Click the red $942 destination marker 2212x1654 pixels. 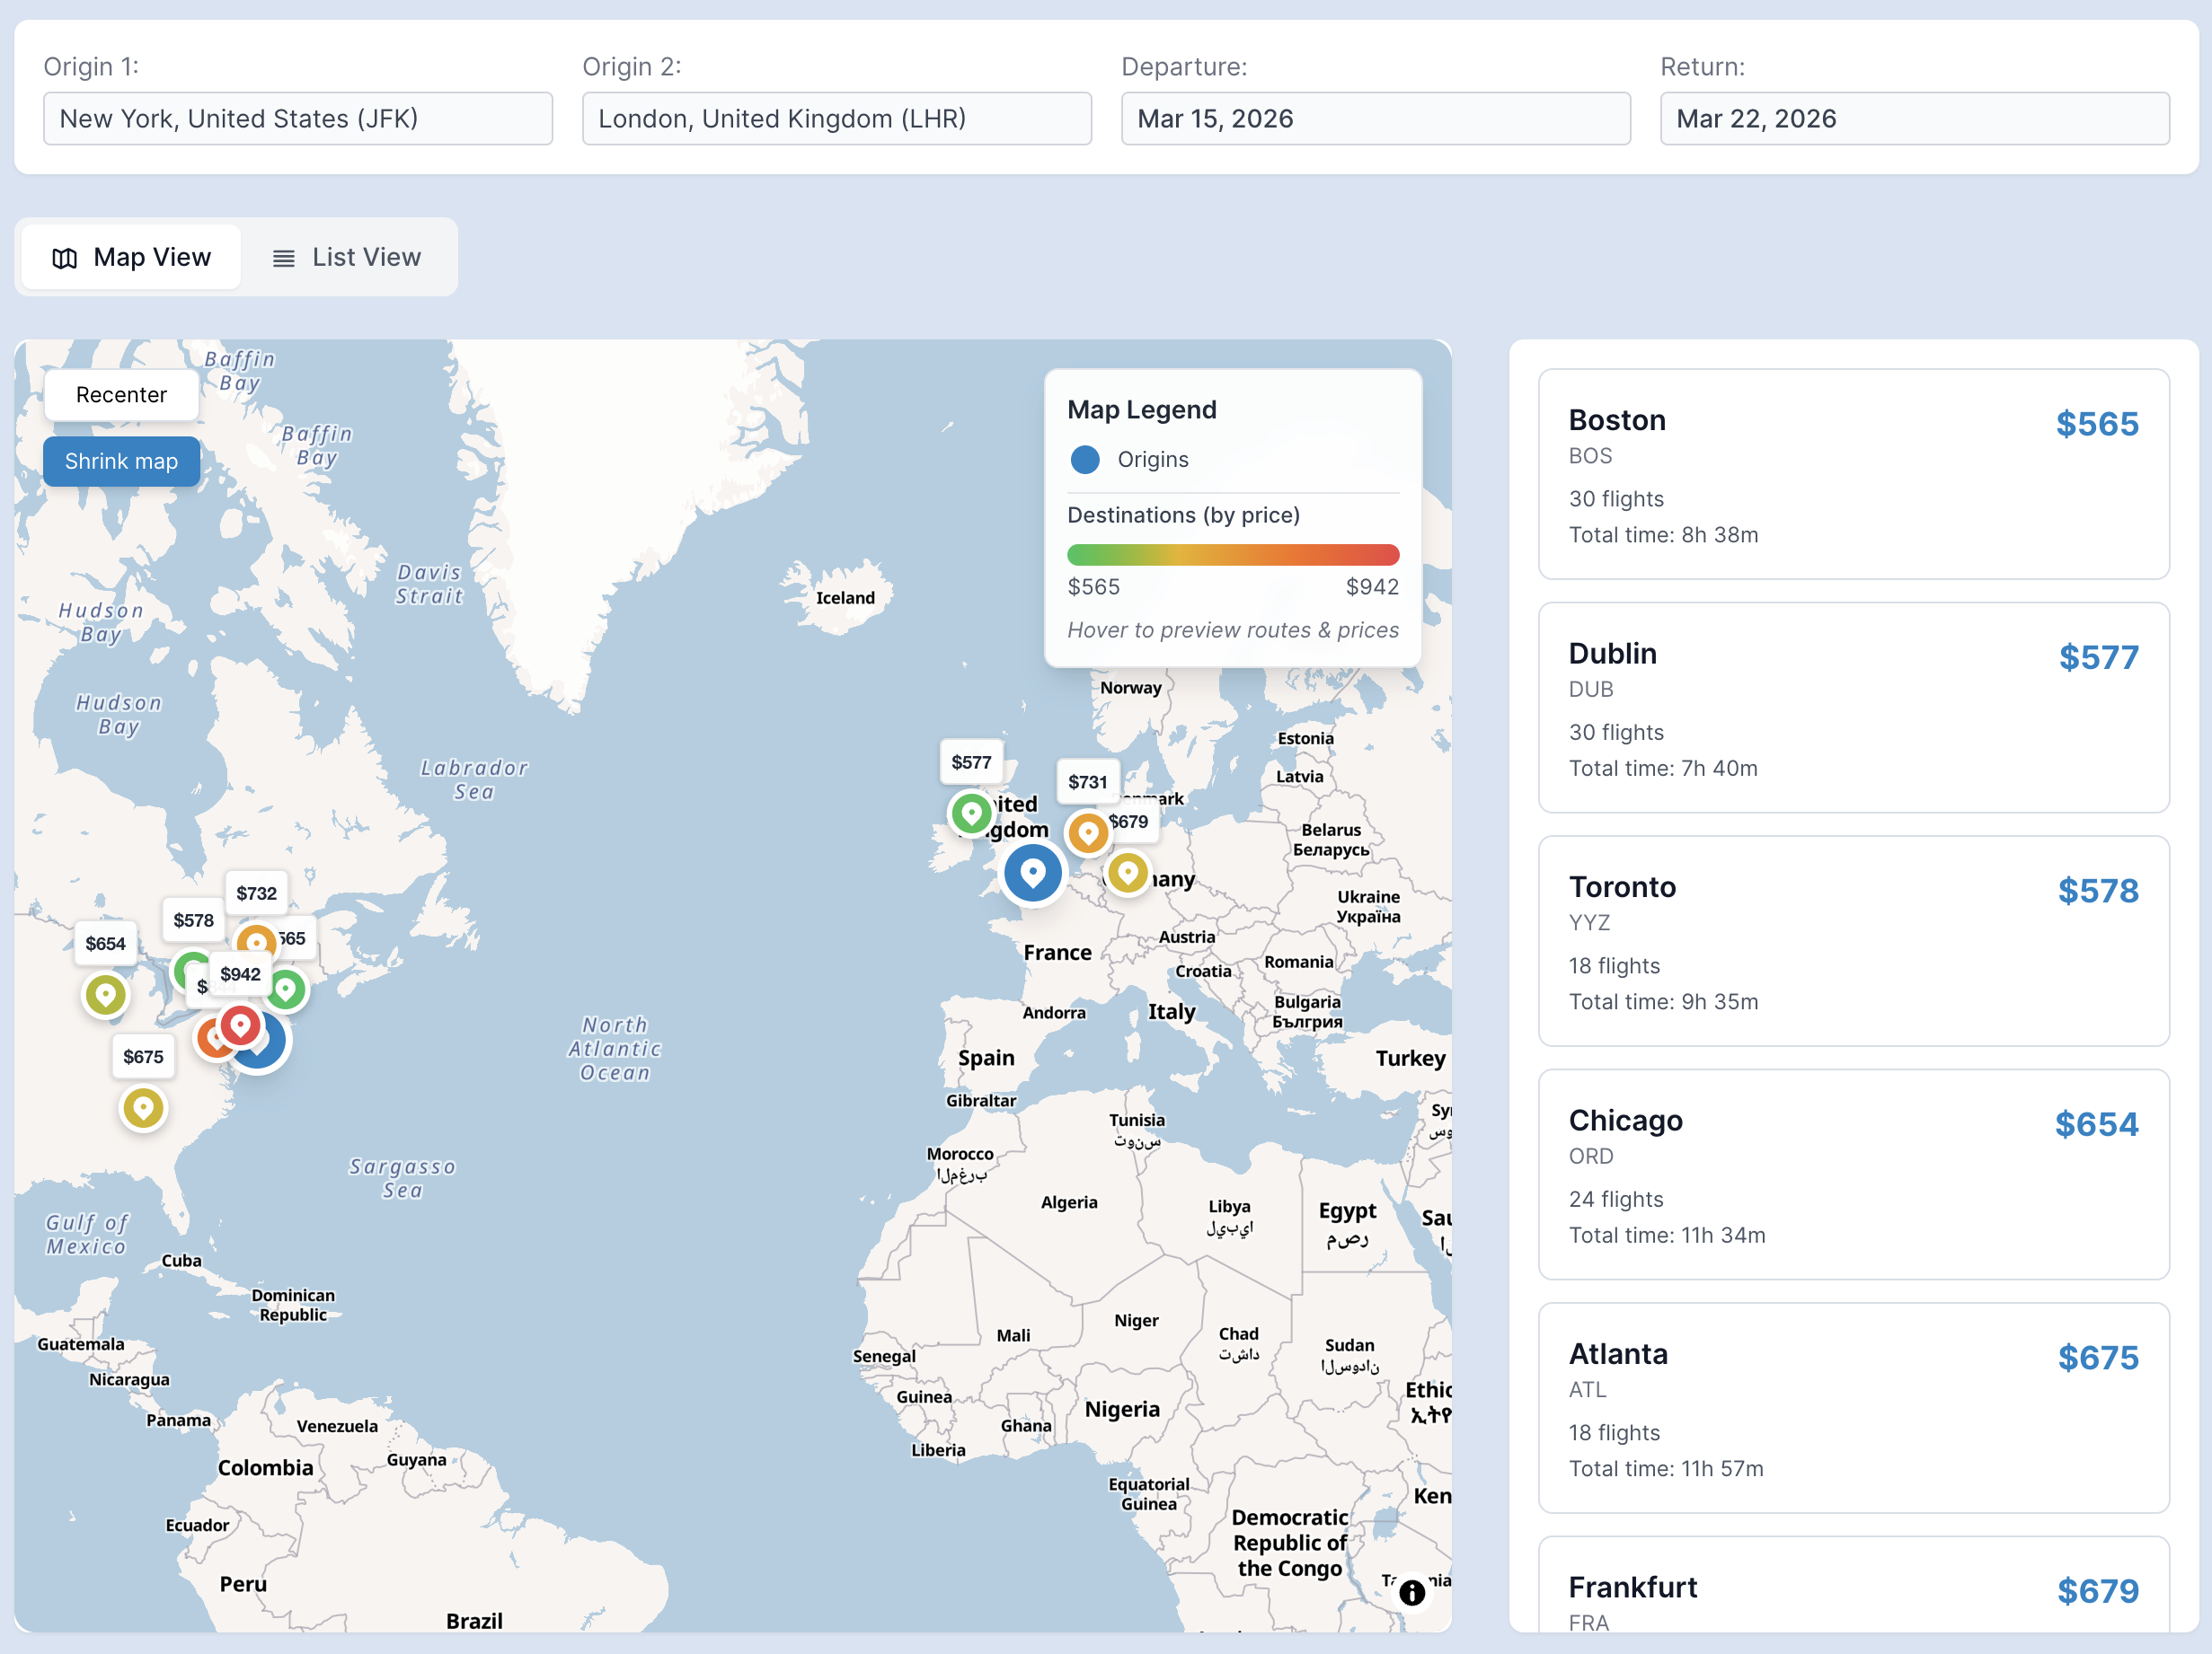coord(240,1025)
